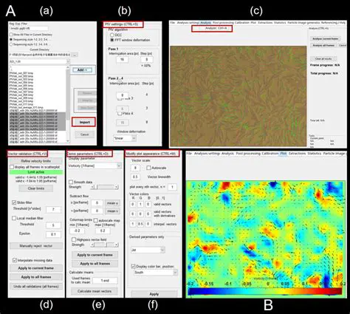Click the 'mean u' button
This screenshot has width=350, height=314.
112,203
